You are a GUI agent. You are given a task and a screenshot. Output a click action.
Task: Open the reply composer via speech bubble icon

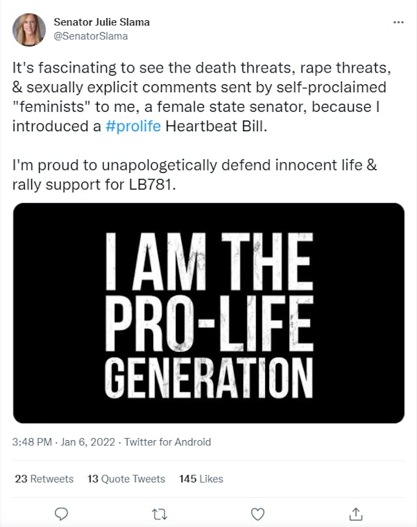point(62,514)
